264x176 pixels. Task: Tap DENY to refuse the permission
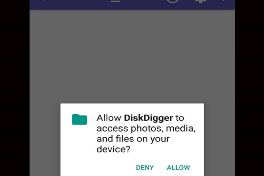(145, 168)
